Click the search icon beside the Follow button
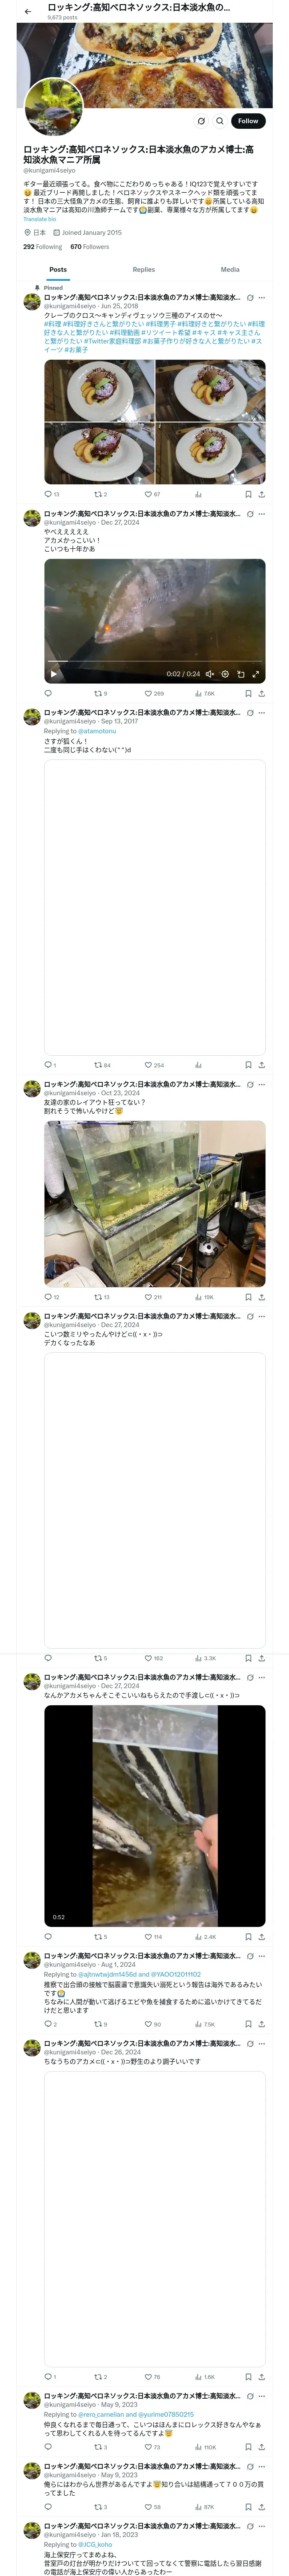Viewport: 289px width, 2576px height. 220,121
